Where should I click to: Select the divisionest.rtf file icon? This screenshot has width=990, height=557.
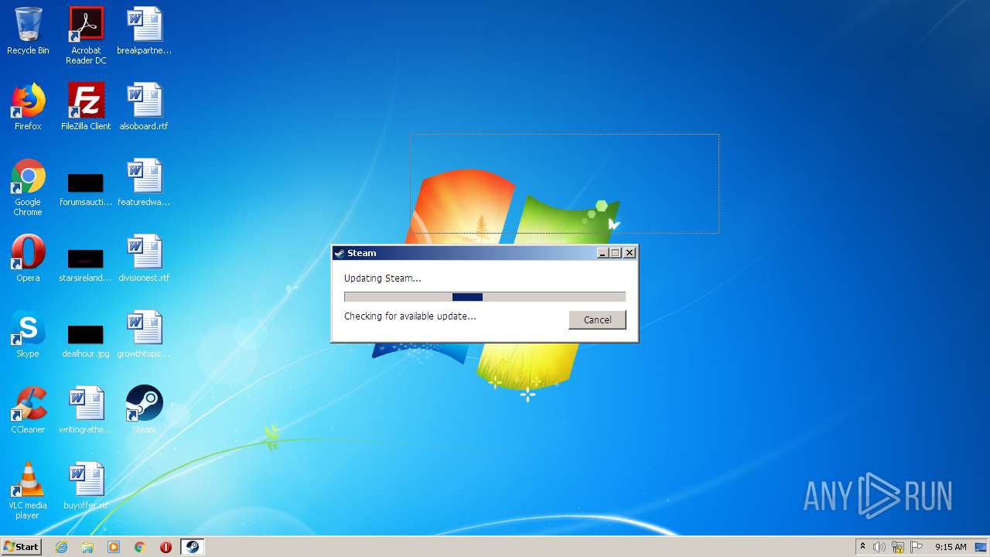coord(145,258)
